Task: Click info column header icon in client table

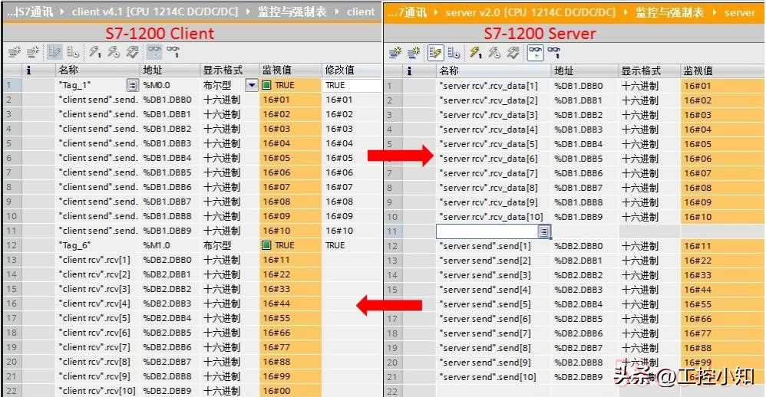Action: click(x=28, y=71)
